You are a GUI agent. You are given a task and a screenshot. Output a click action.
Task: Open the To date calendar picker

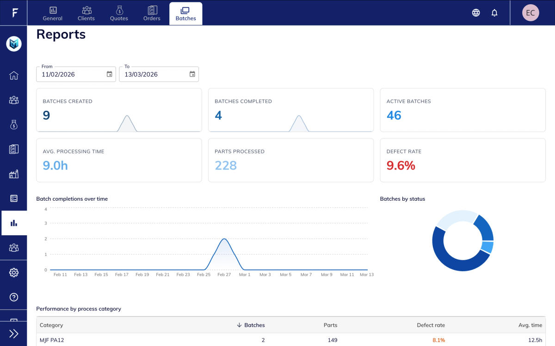click(192, 74)
